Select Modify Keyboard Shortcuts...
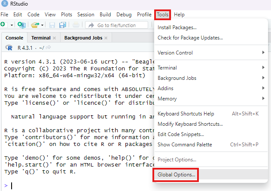 [211, 124]
